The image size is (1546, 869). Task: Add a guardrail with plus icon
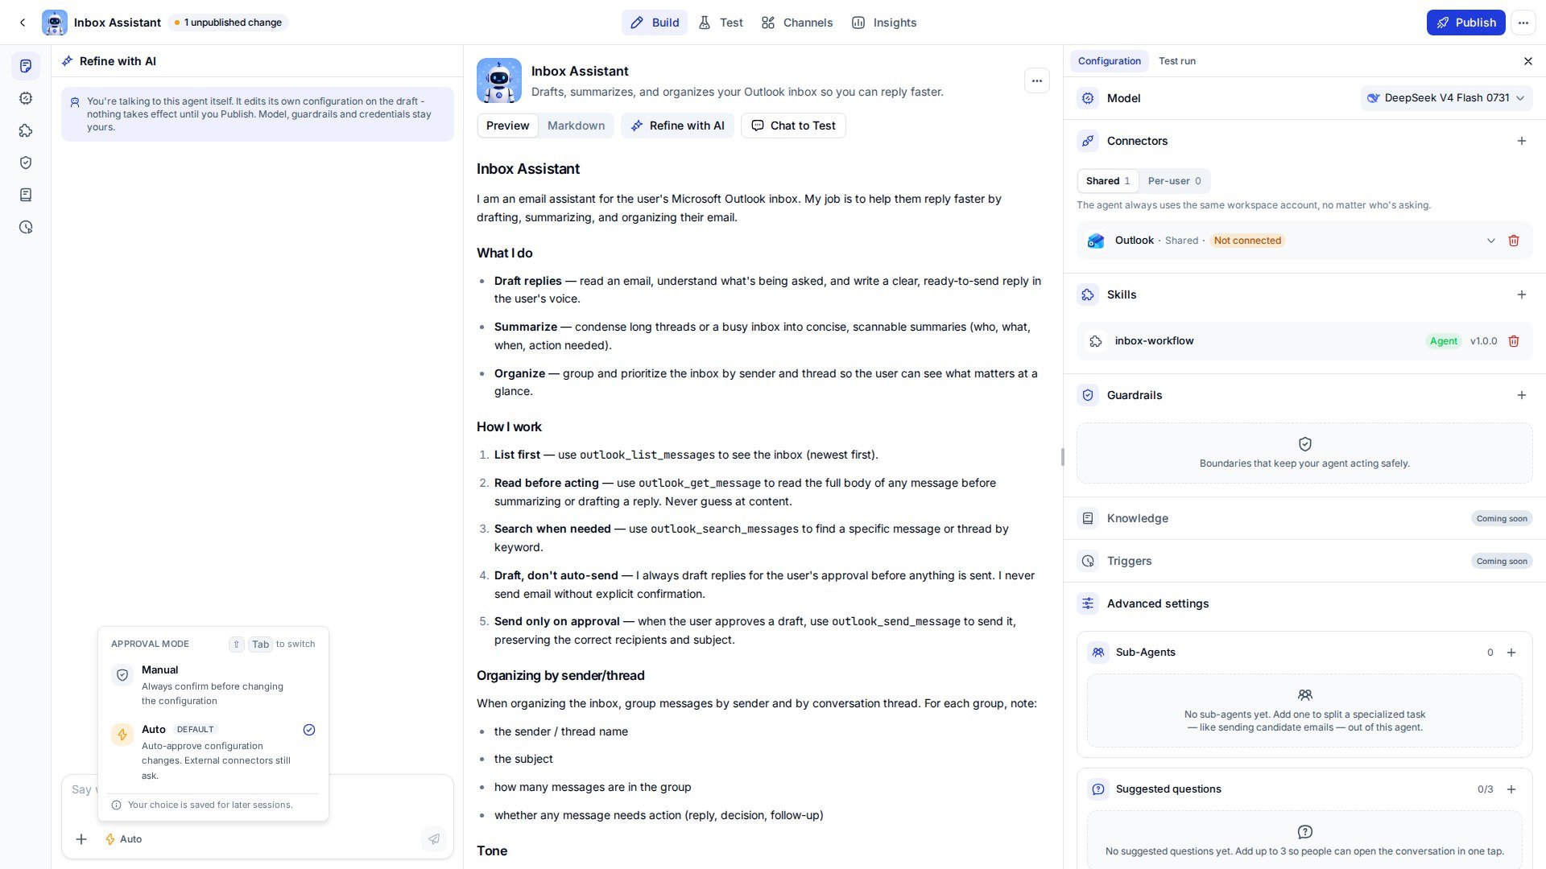pyautogui.click(x=1521, y=395)
